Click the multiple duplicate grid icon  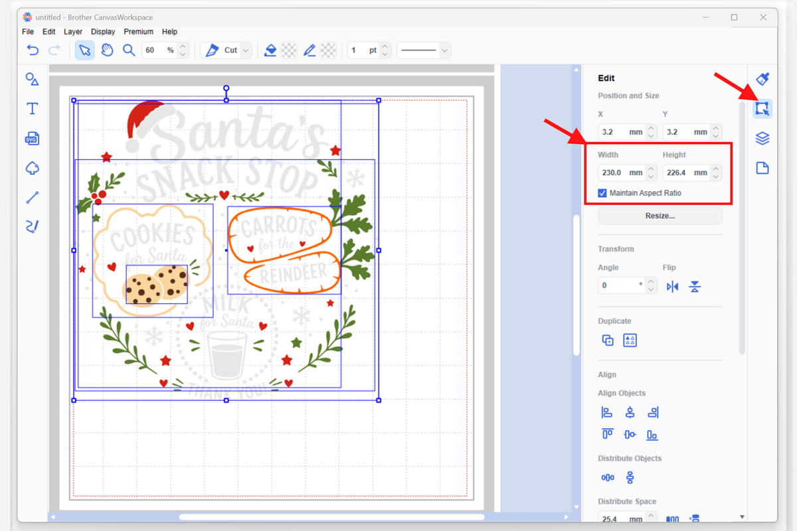(630, 340)
